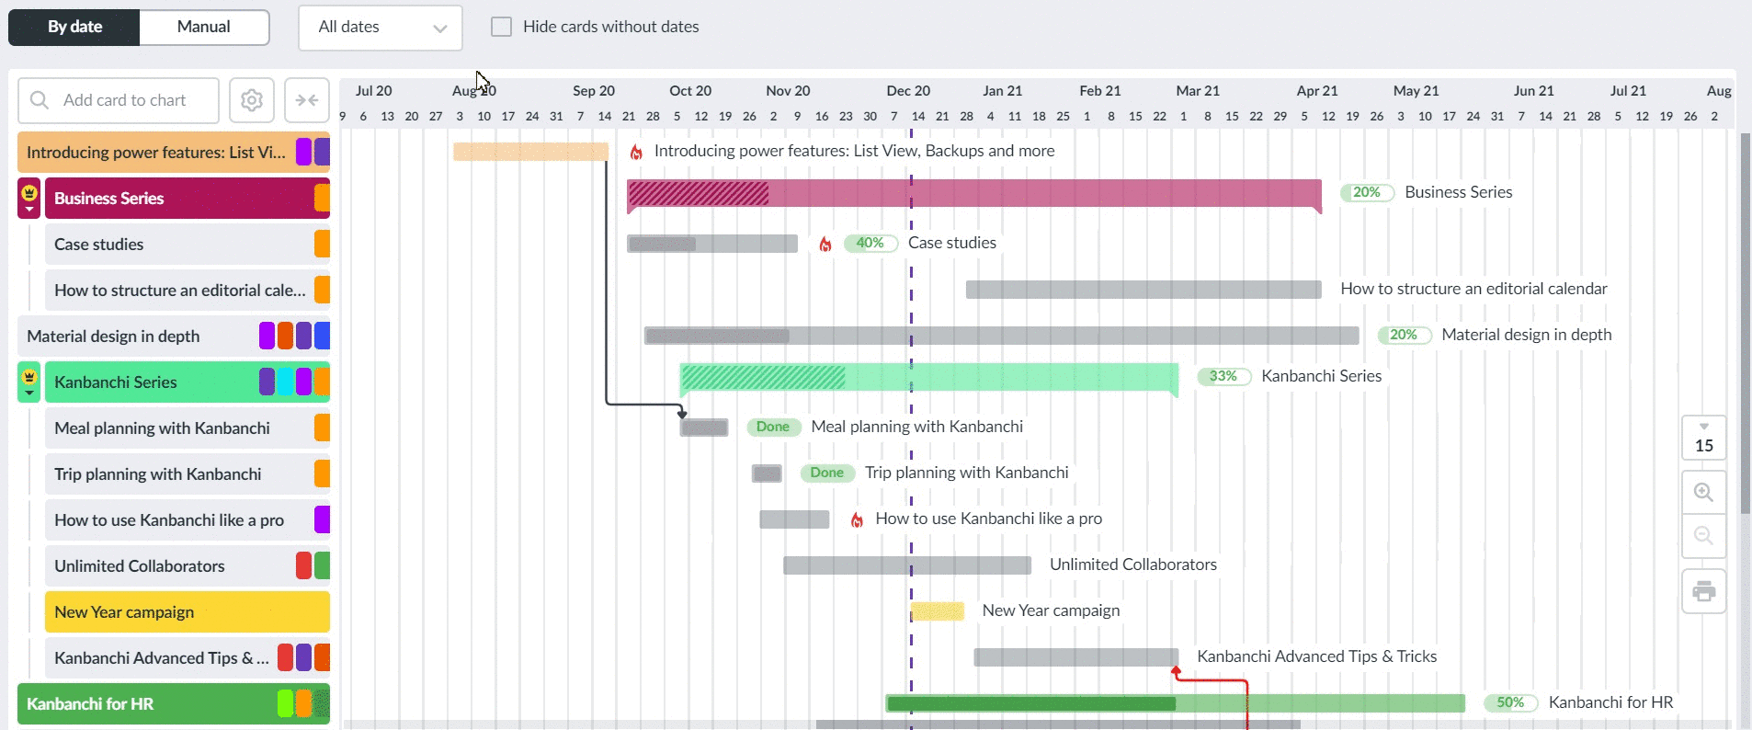Click fire icon by How to use Kanbanchi
1752x730 pixels.
click(857, 519)
